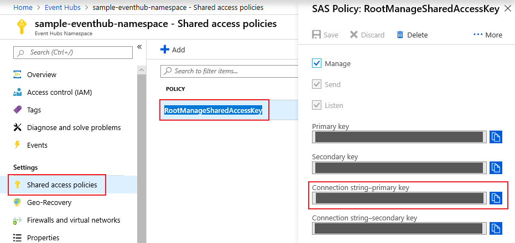The image size is (515, 243).
Task: Click the filter items magnifier icon
Action: click(x=168, y=71)
